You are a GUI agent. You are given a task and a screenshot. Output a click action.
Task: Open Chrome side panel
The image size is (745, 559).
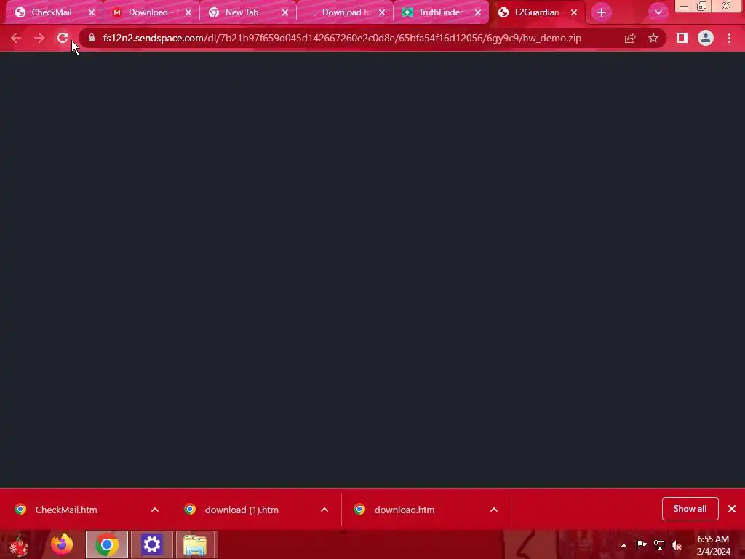tap(682, 38)
